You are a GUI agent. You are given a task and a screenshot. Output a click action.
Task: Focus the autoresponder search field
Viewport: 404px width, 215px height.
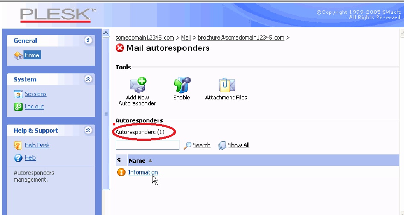pyautogui.click(x=147, y=145)
